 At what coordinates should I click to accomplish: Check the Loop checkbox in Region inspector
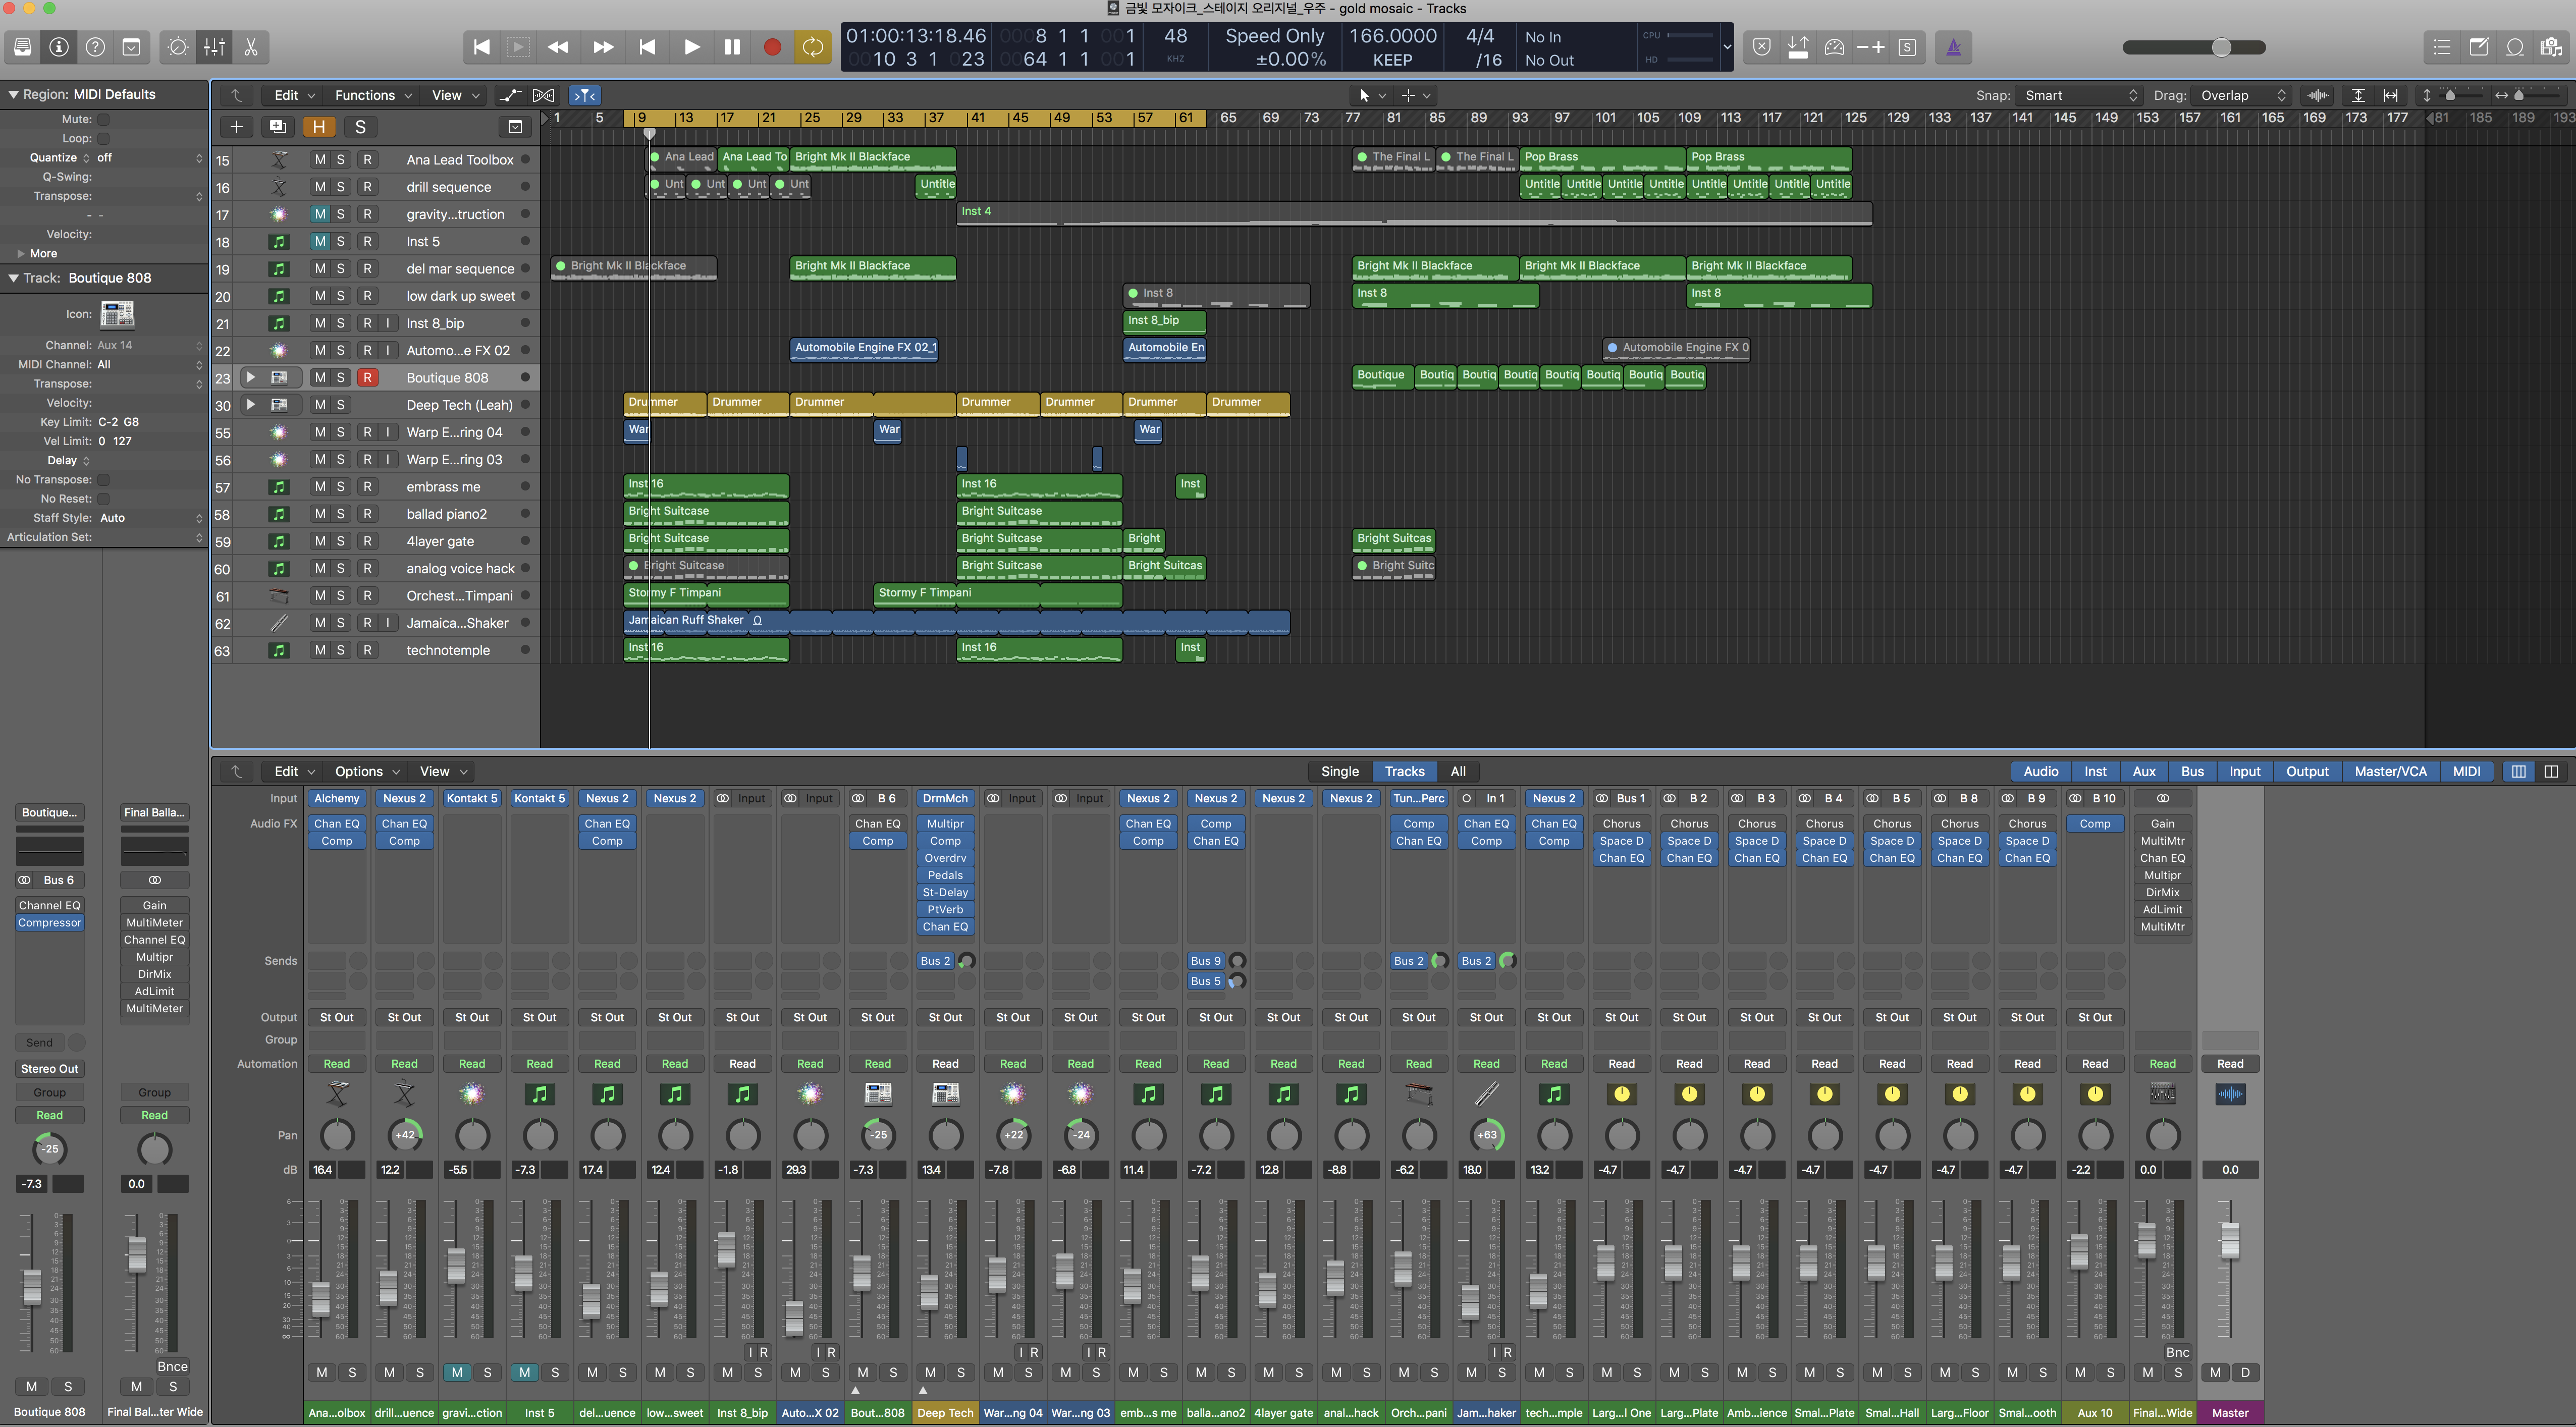click(103, 138)
